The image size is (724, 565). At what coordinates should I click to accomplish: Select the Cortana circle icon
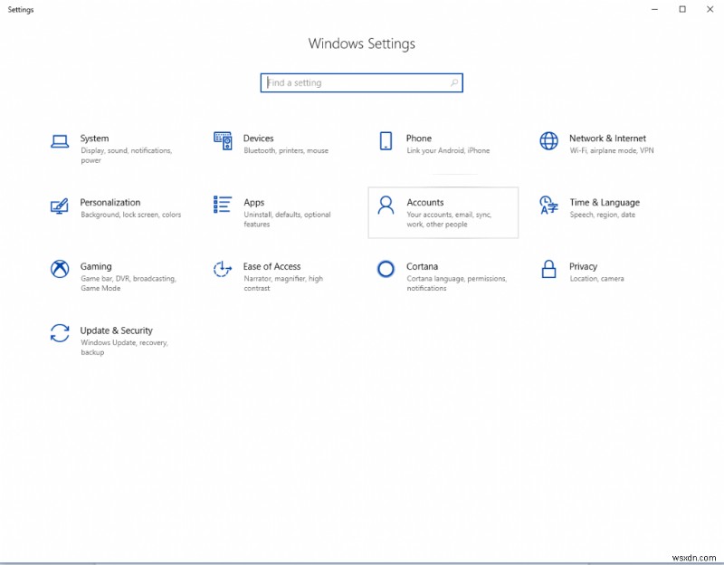click(385, 269)
